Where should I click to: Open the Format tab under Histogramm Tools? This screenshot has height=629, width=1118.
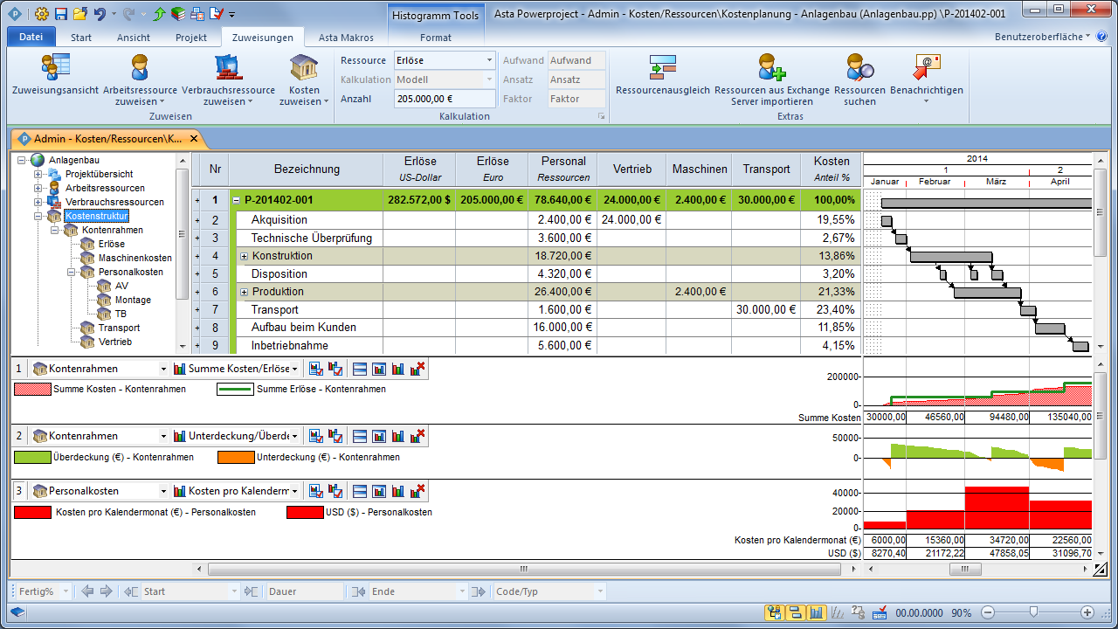pos(436,38)
